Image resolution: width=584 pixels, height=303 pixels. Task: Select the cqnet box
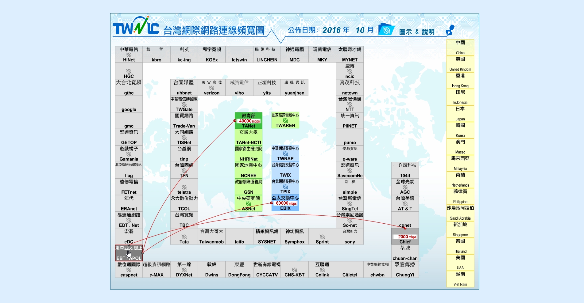click(x=405, y=220)
